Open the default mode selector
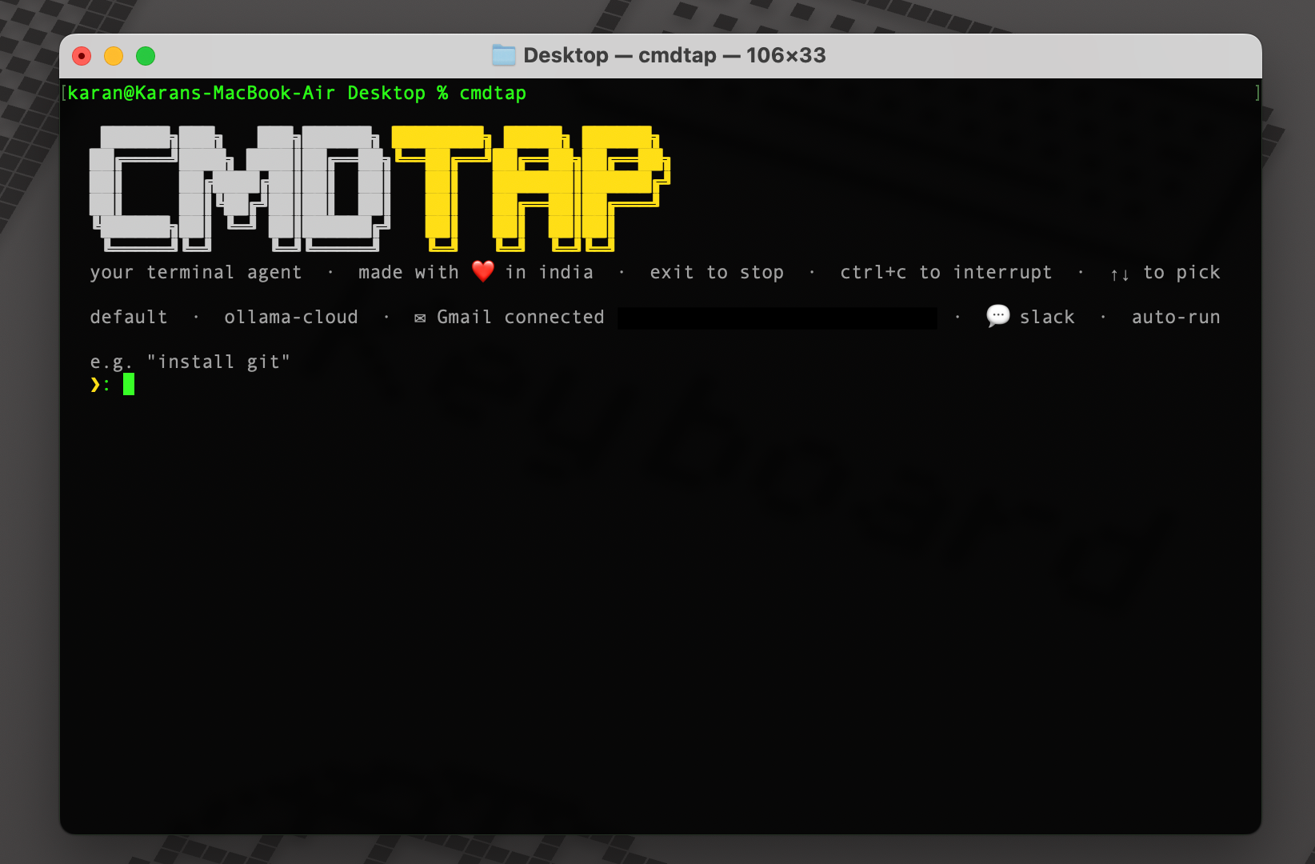 (x=129, y=317)
